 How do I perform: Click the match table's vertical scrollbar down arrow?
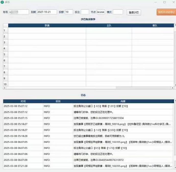click(x=175, y=85)
